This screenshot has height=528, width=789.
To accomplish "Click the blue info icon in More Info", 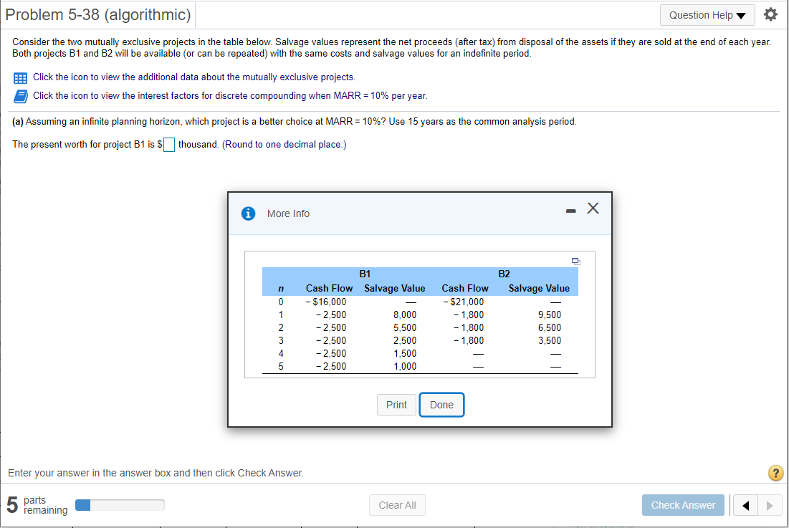I will pos(248,213).
